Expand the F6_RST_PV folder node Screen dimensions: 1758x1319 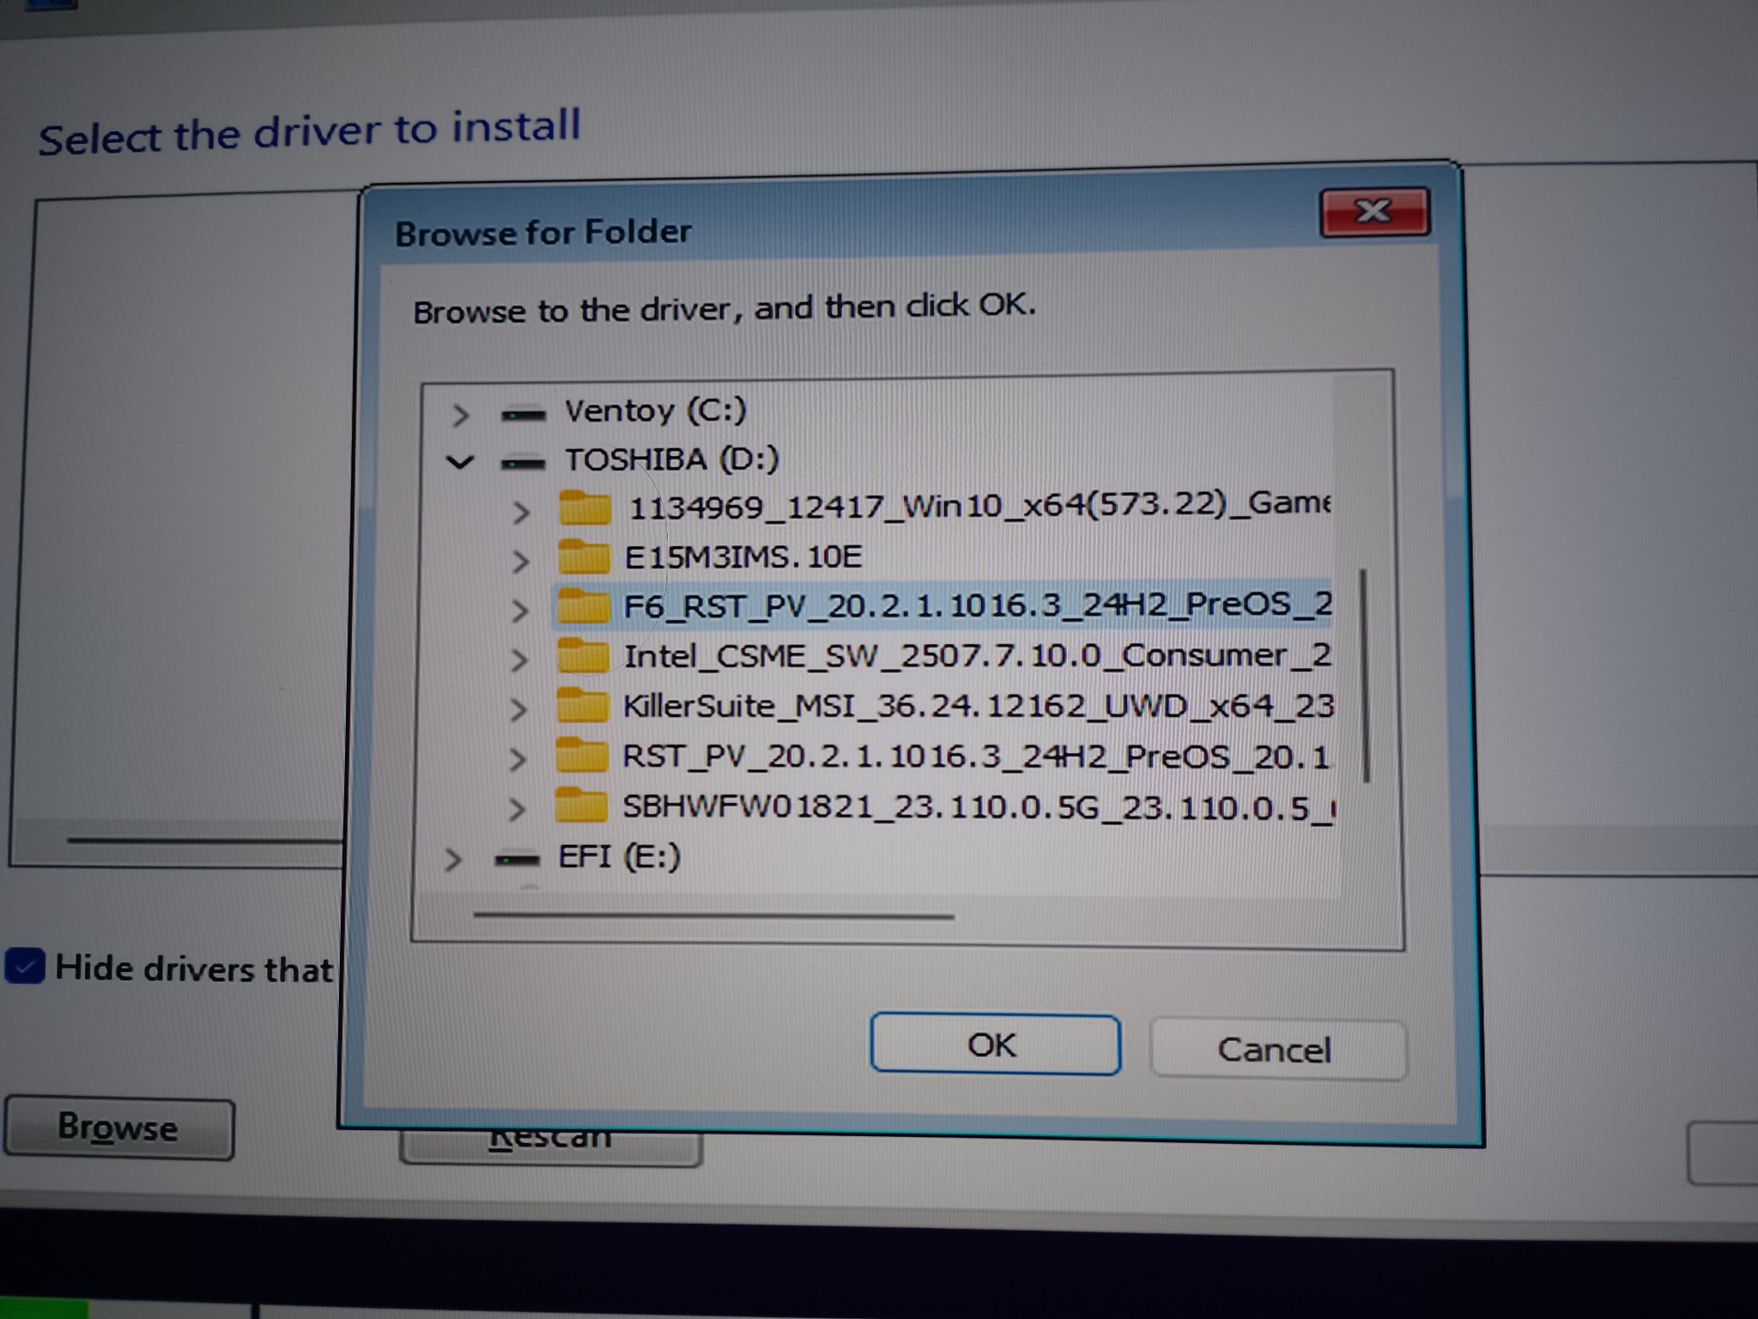519,611
